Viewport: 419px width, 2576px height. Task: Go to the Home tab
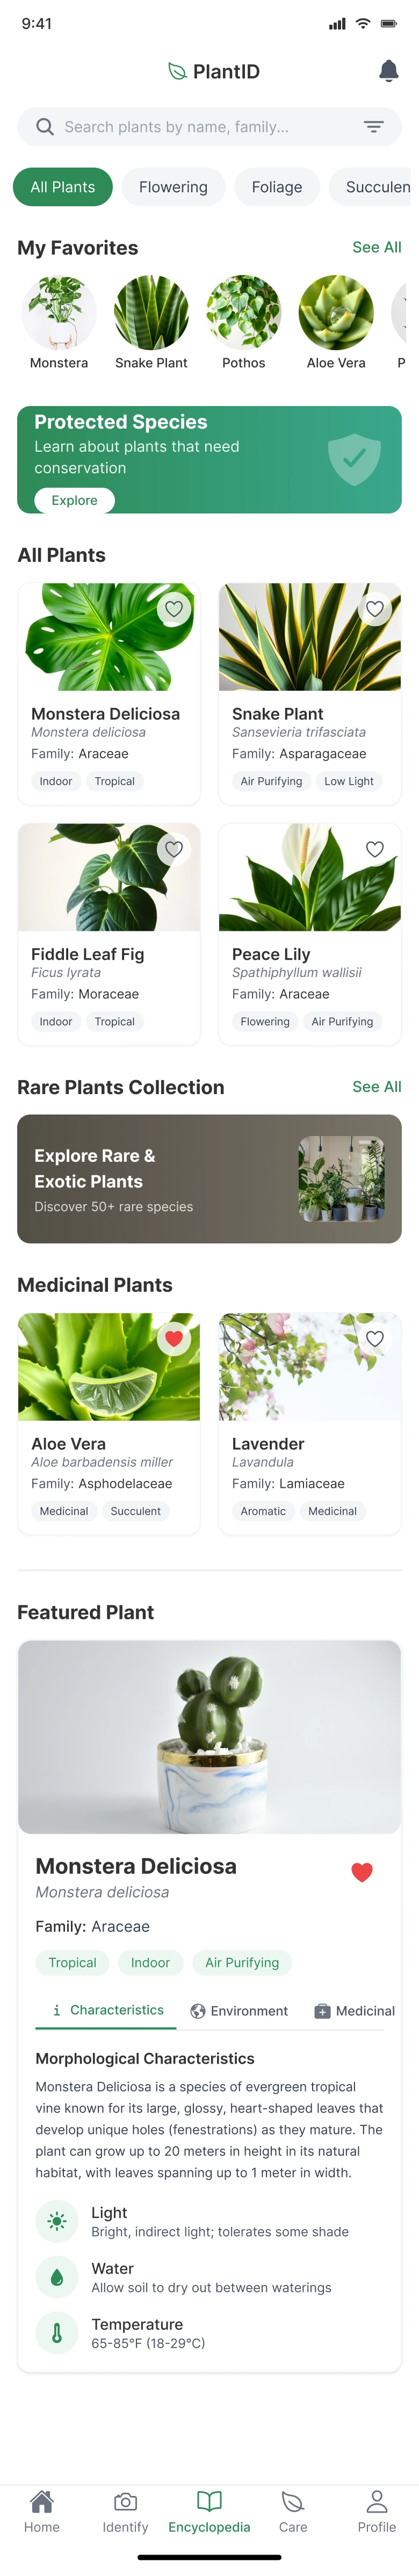click(x=42, y=2510)
